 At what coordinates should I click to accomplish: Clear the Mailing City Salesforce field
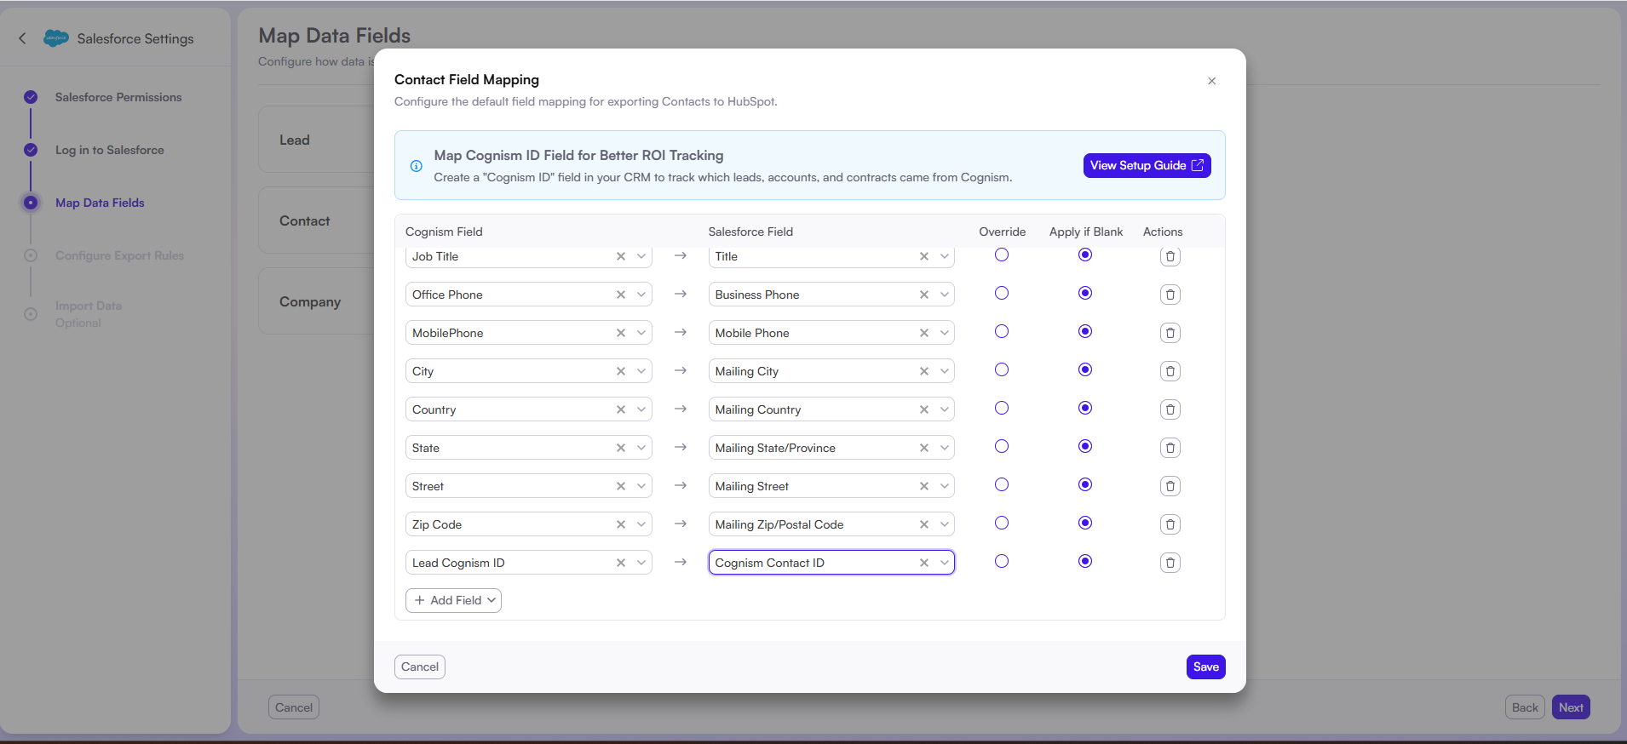pos(924,371)
